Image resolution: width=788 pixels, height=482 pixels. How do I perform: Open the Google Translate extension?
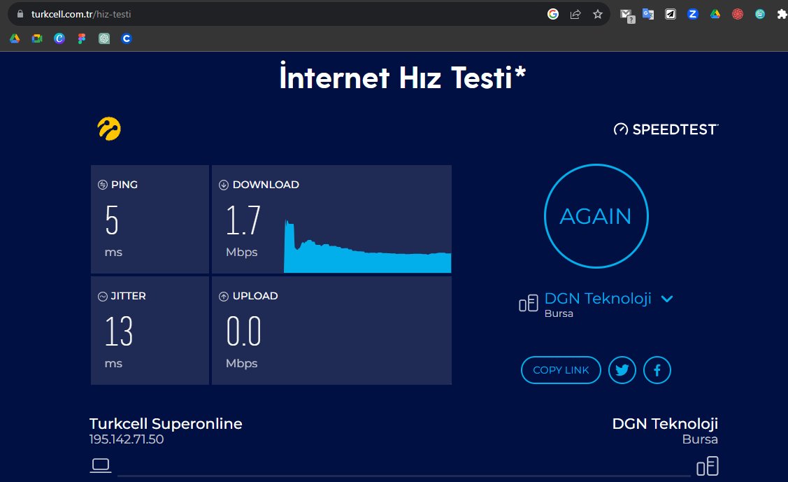click(x=648, y=14)
